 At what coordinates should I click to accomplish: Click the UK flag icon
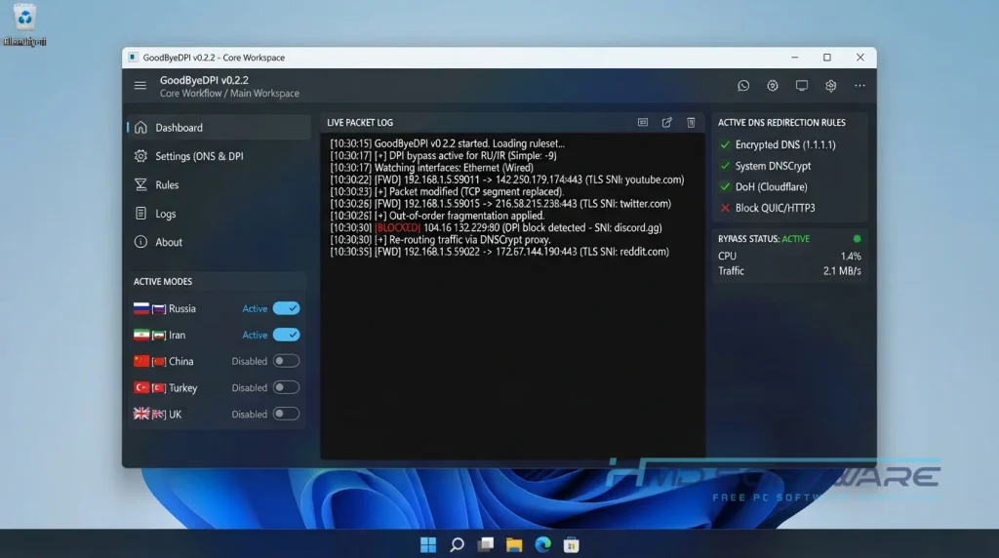(141, 414)
